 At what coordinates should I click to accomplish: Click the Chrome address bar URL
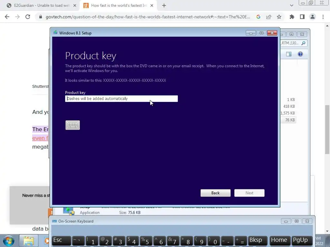[148, 17]
